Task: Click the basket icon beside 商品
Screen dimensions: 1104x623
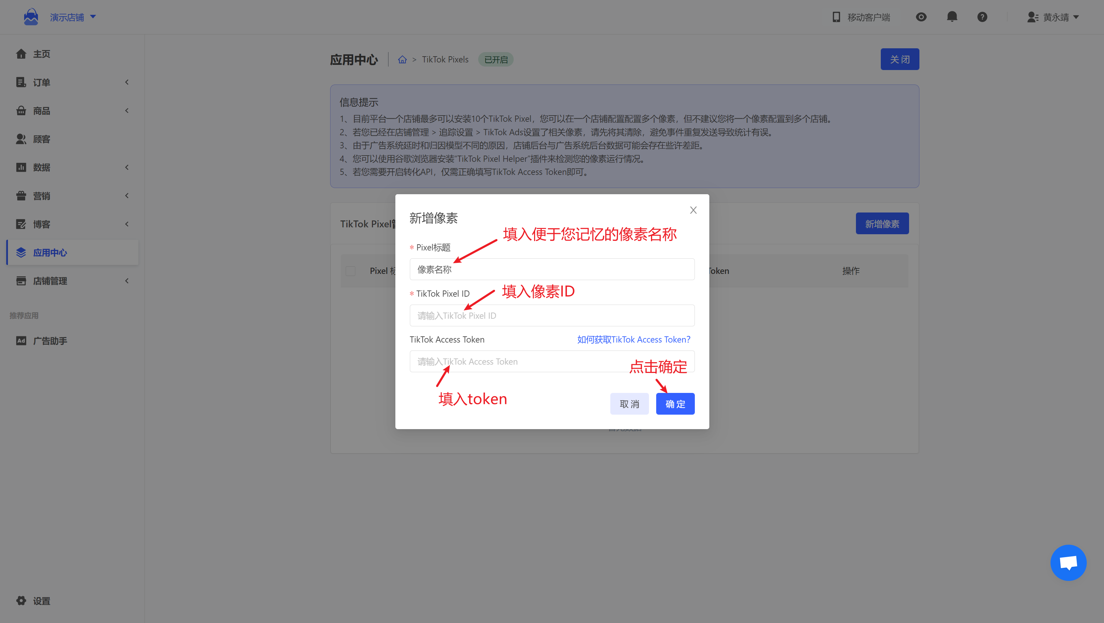Action: tap(21, 110)
